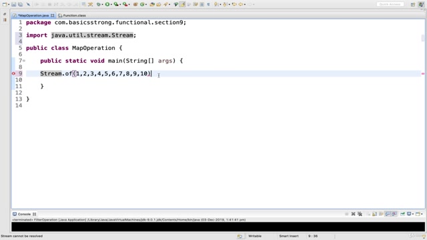Click the New Java Package icon

coord(135,5)
